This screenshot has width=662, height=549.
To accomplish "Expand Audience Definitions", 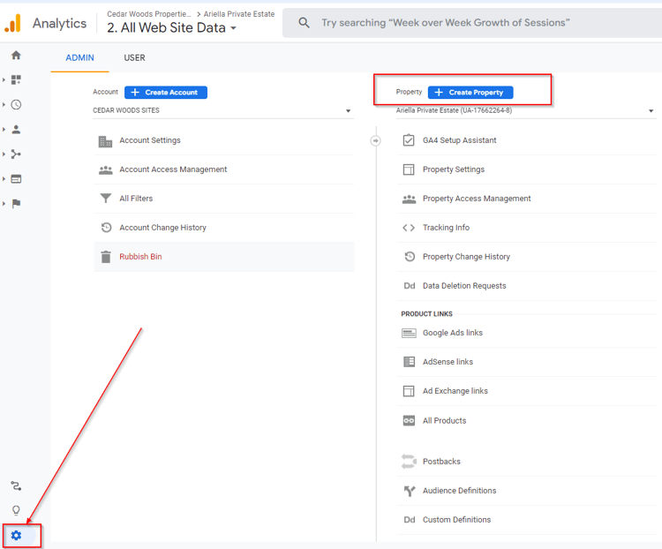I will tap(527, 491).
